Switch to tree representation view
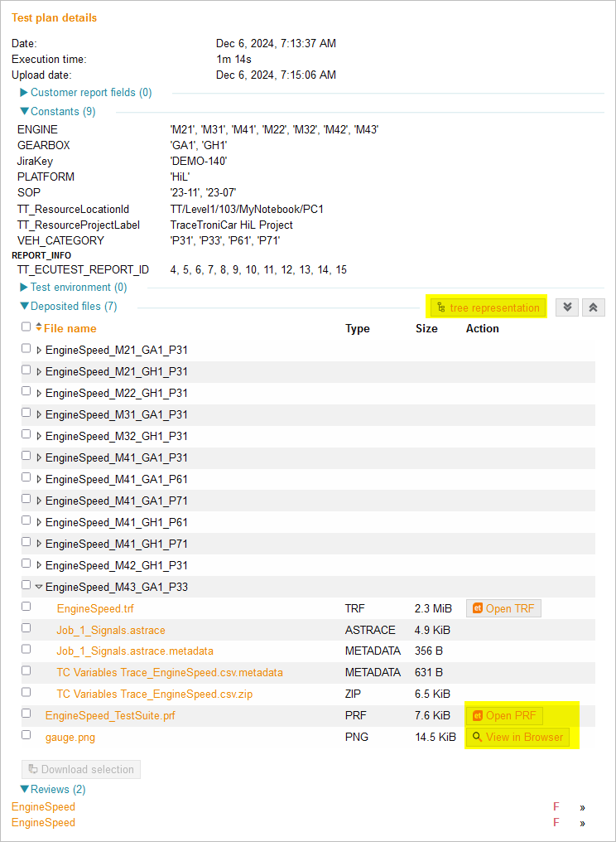 coord(488,307)
